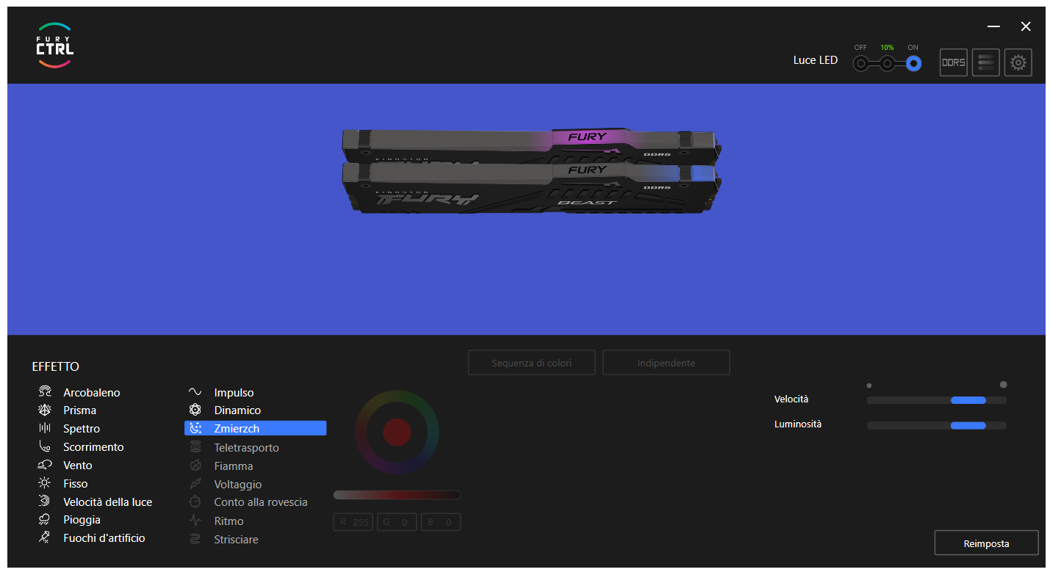Choose the Voltaggio label

pyautogui.click(x=238, y=485)
